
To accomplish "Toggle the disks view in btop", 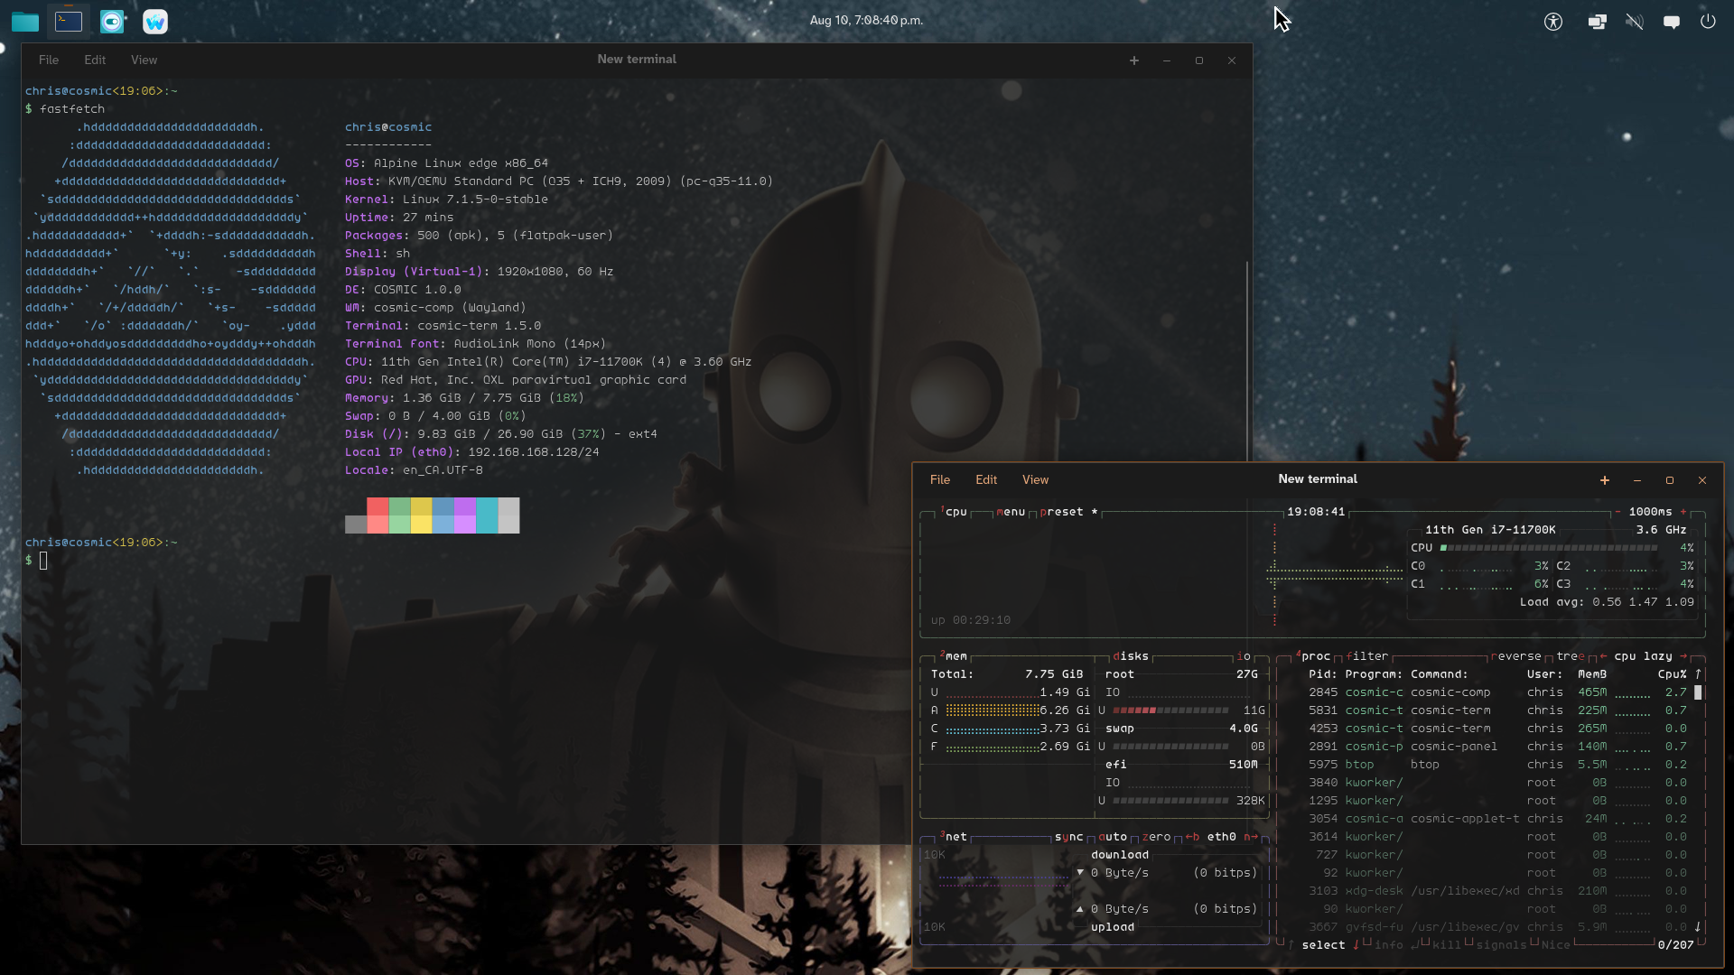I will [x=1131, y=656].
